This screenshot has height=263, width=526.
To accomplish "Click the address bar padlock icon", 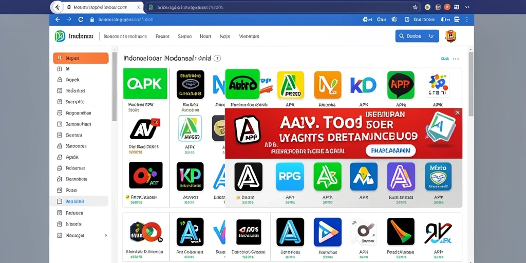I will click(x=92, y=20).
